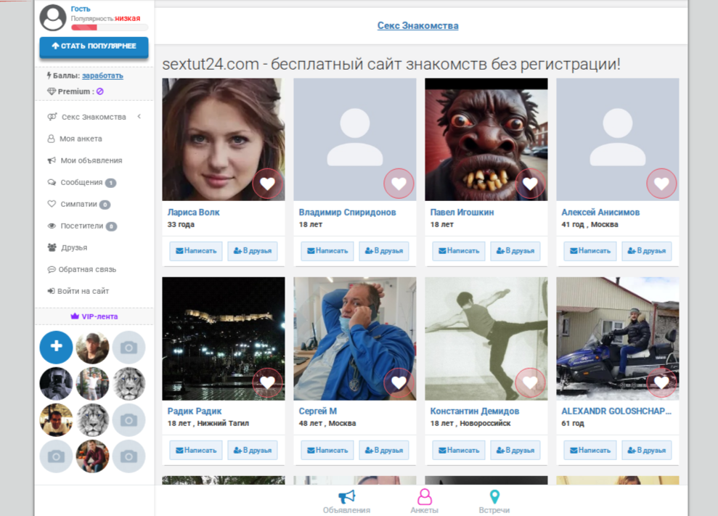Click the Симпатии count badge

pyautogui.click(x=105, y=205)
